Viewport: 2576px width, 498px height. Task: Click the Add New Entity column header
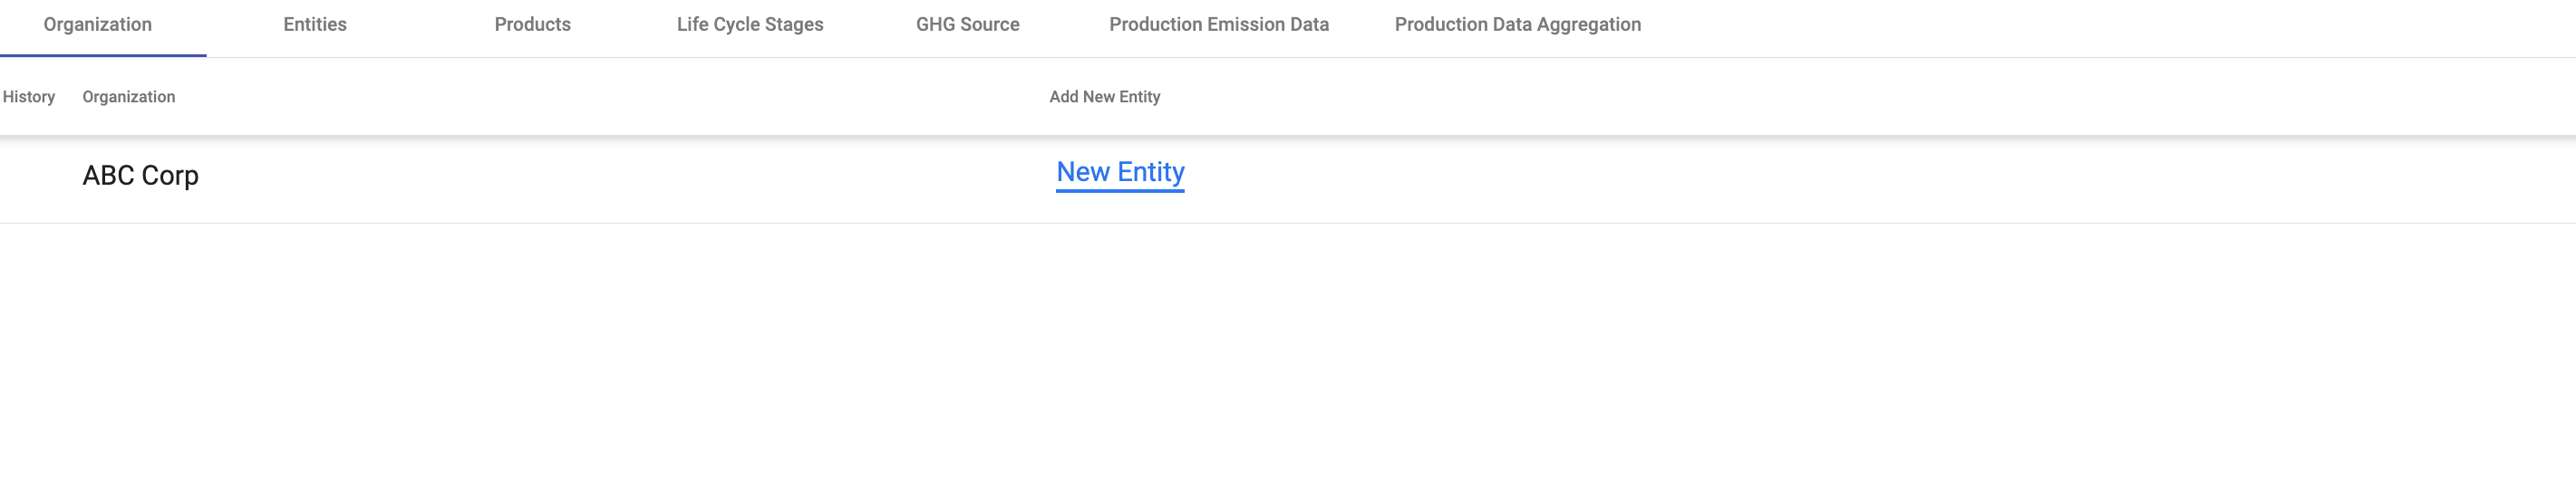pos(1104,97)
